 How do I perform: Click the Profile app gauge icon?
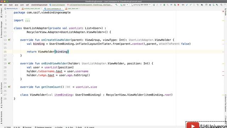(171, 5)
